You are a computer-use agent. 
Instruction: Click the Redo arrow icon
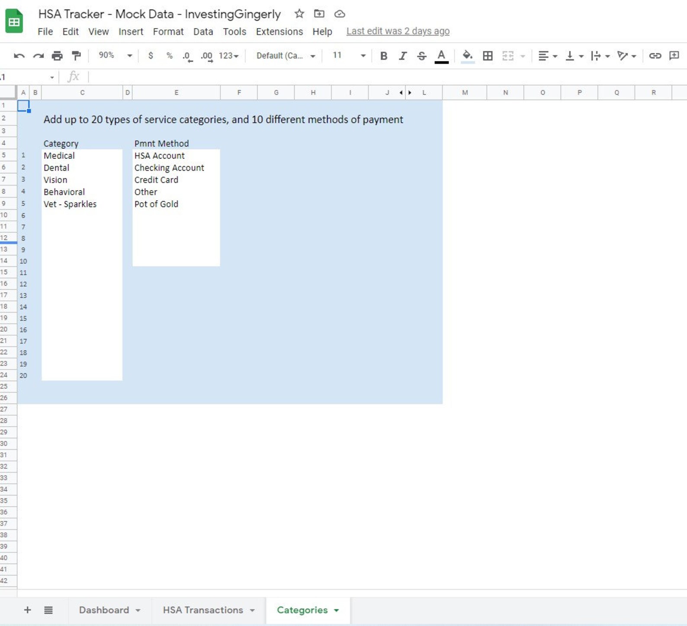(x=39, y=56)
